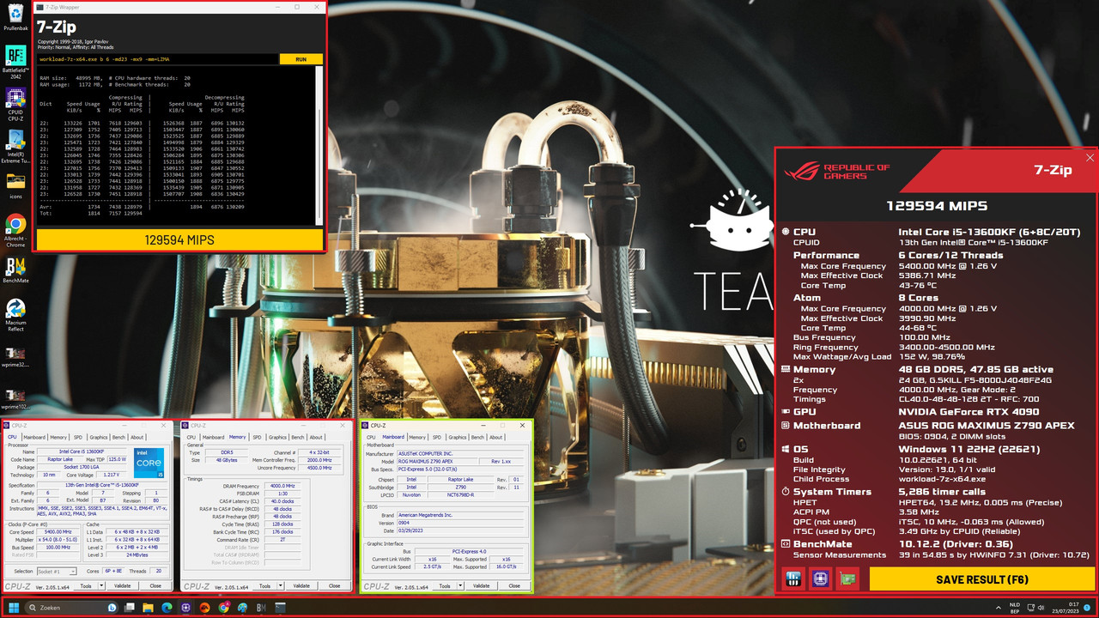Image resolution: width=1099 pixels, height=618 pixels.
Task: Click the 129594 MIPS yellow result bar
Action: pyautogui.click(x=179, y=240)
